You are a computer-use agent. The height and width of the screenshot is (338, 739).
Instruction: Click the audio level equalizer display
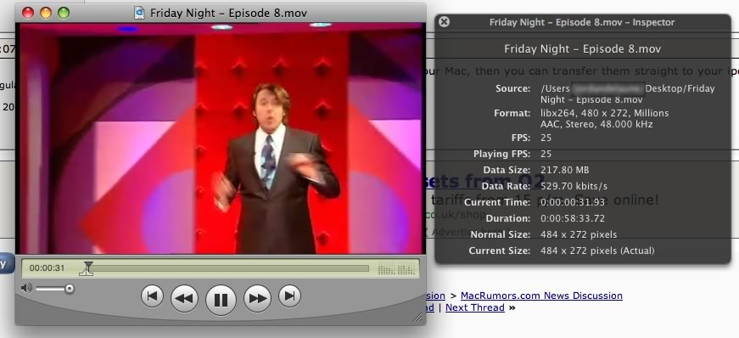click(x=396, y=269)
